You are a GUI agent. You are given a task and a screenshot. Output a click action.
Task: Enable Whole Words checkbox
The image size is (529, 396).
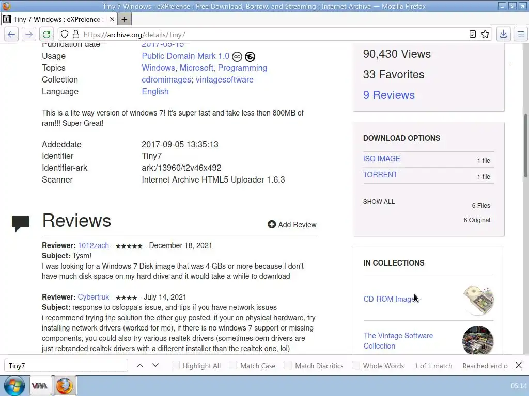coord(355,366)
